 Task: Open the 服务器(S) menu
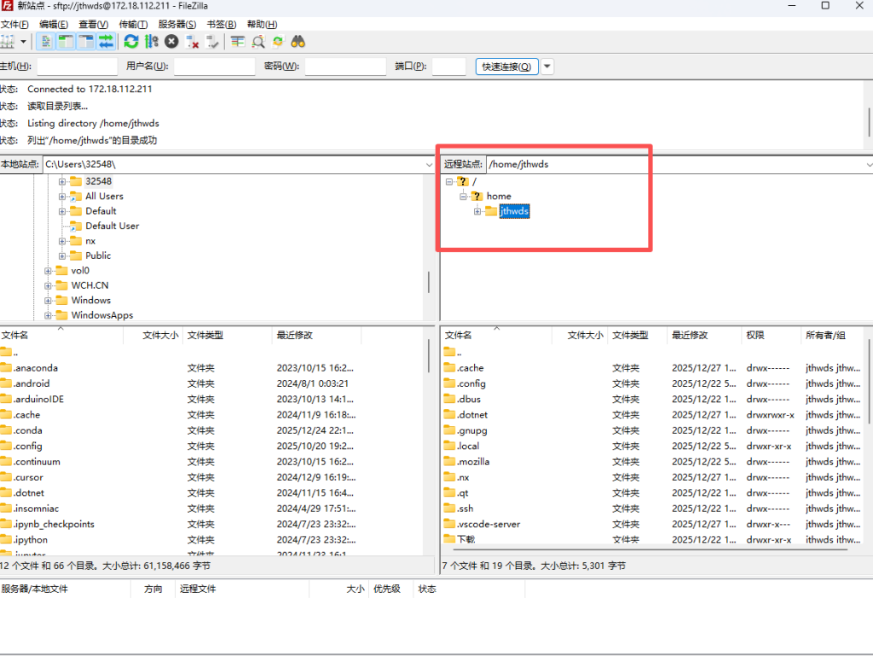point(176,25)
